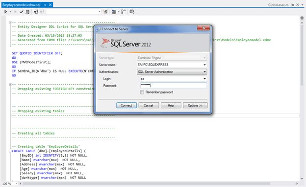Click the horizontal scrollbar right arrow
Screen dimensions: 306x187
click(297, 184)
